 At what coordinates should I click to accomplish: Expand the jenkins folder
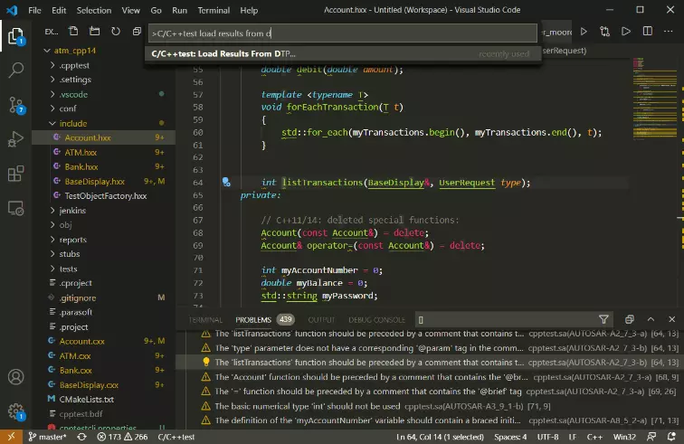click(72, 211)
